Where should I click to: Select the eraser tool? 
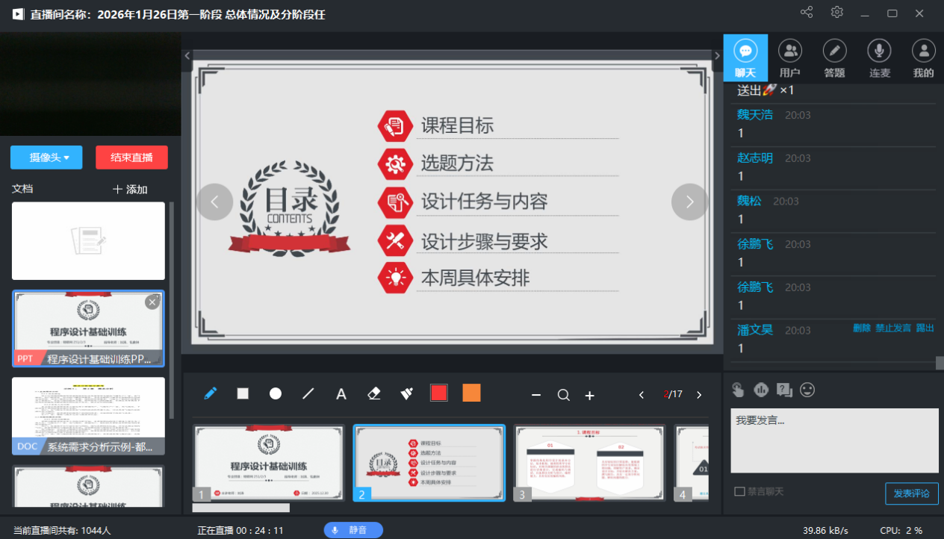click(374, 393)
